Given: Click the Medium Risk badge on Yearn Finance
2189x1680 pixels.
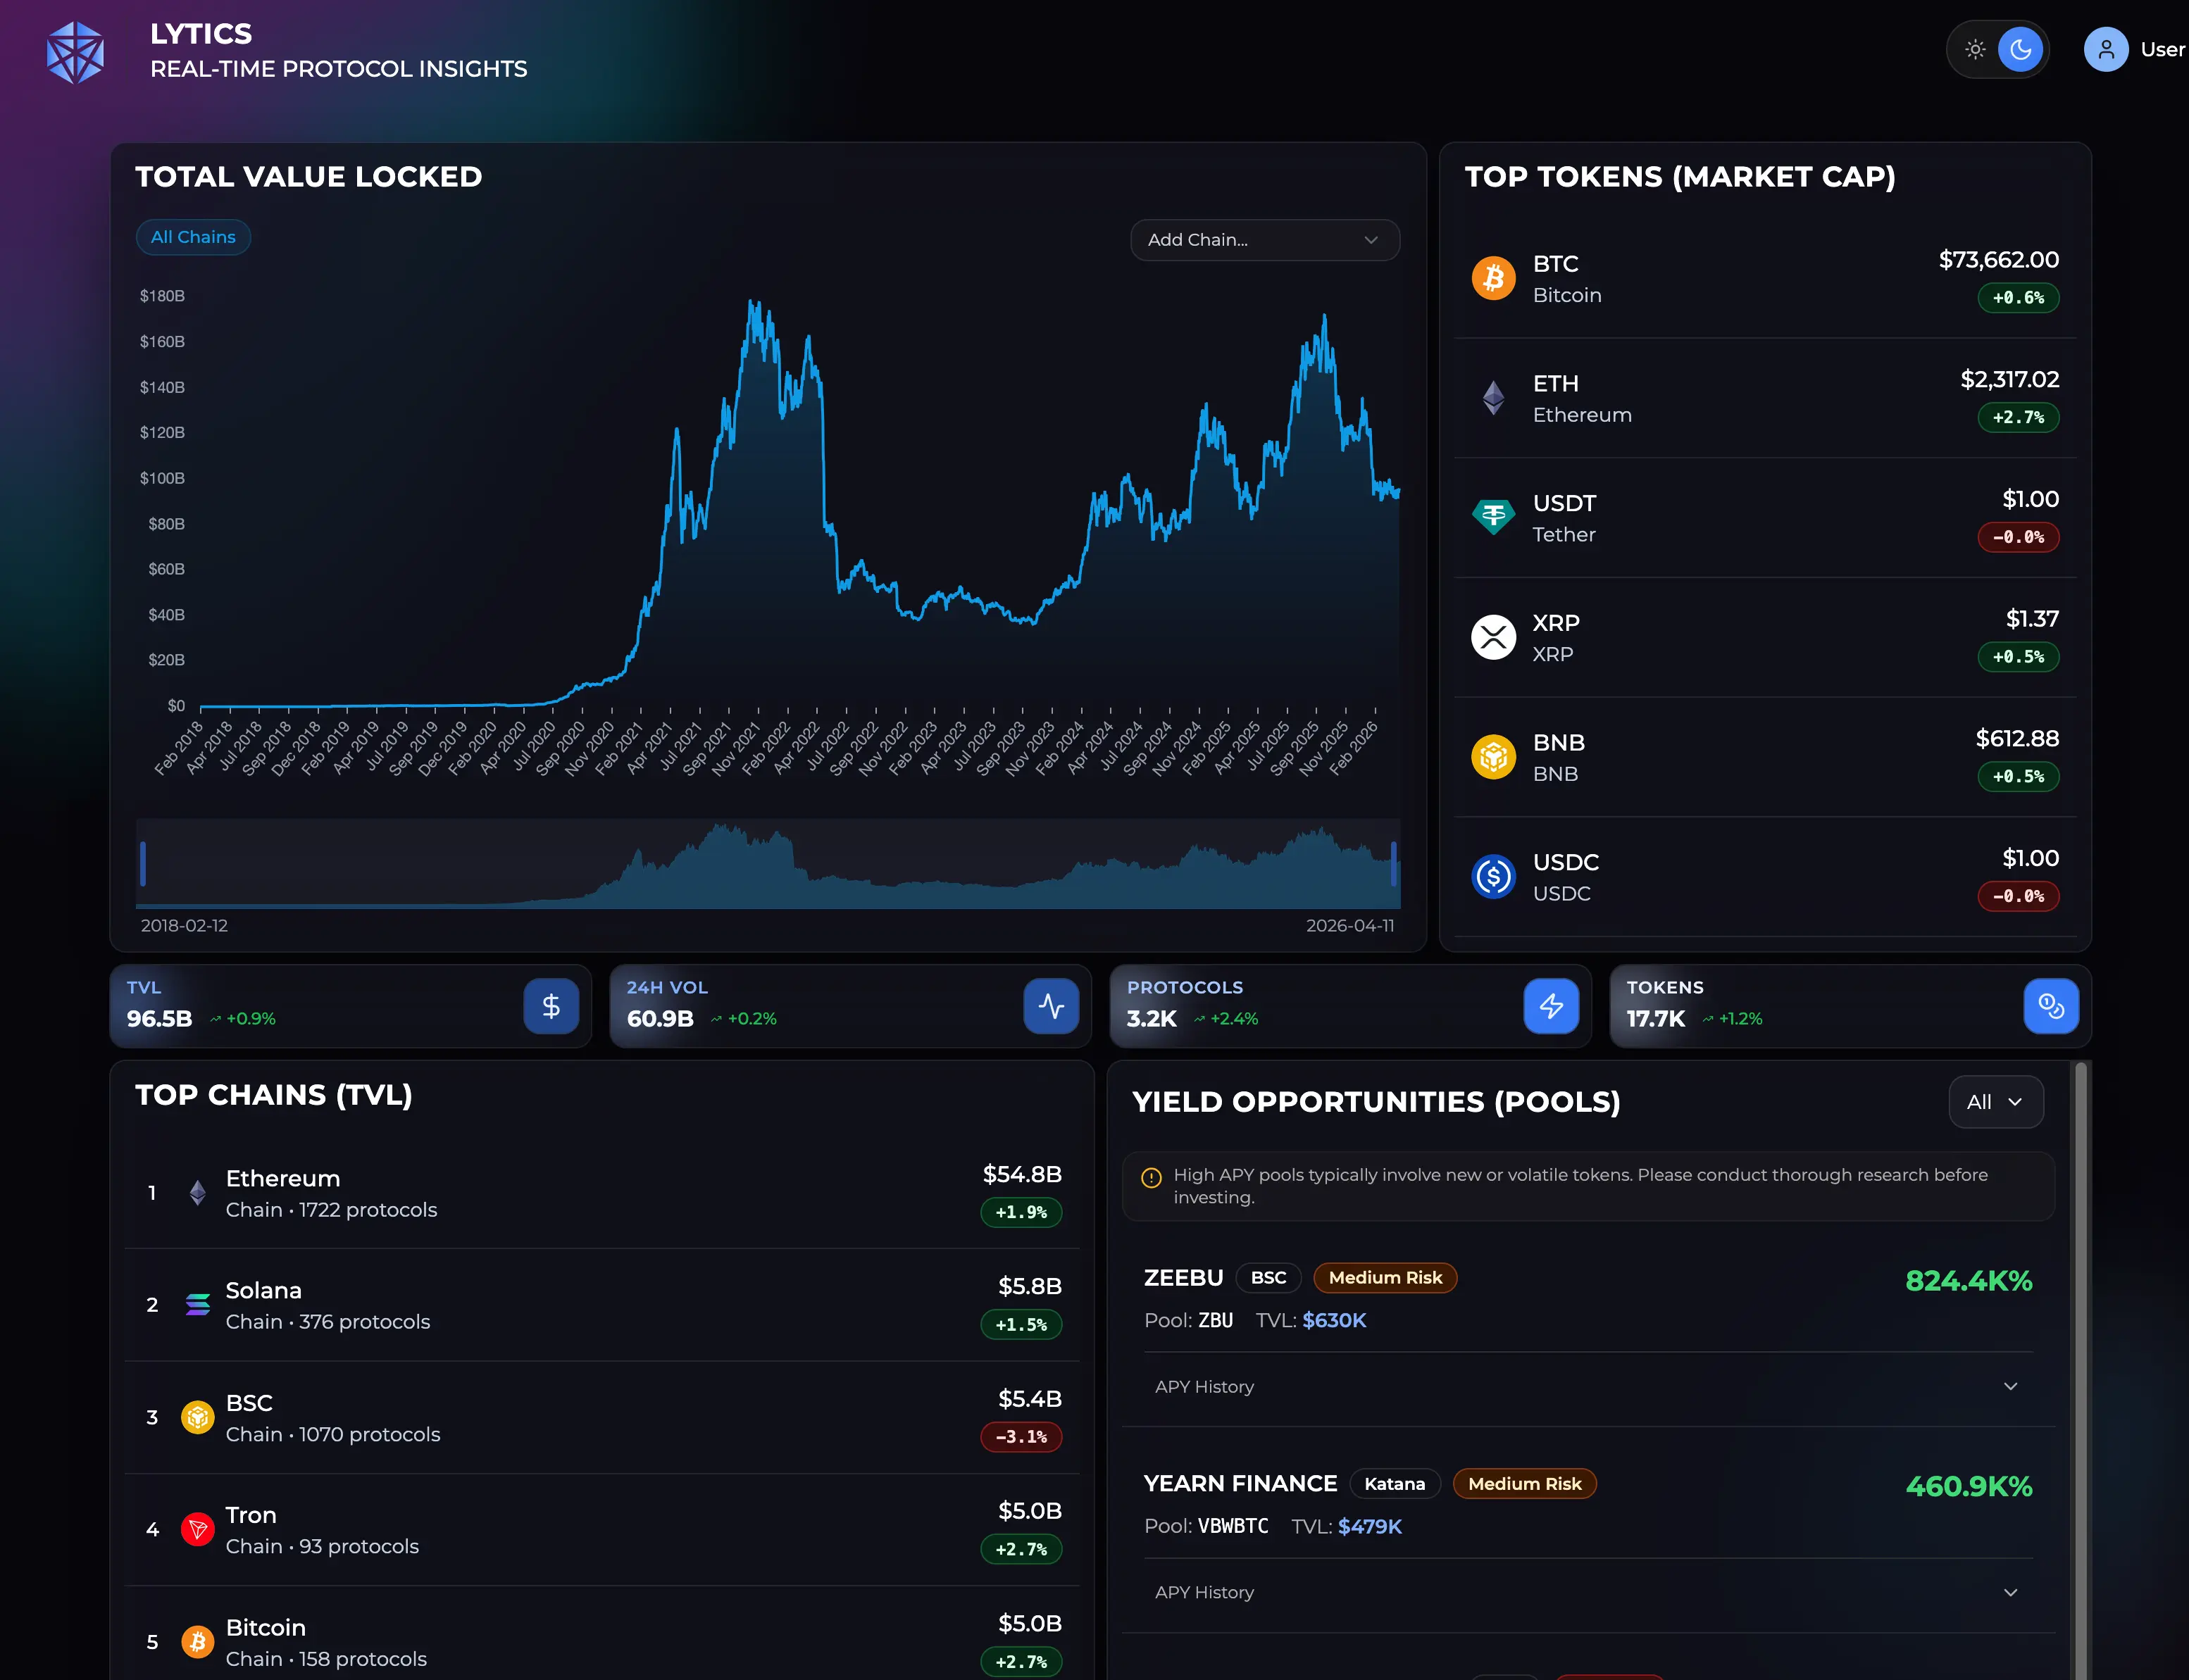Looking at the screenshot, I should pyautogui.click(x=1524, y=1484).
